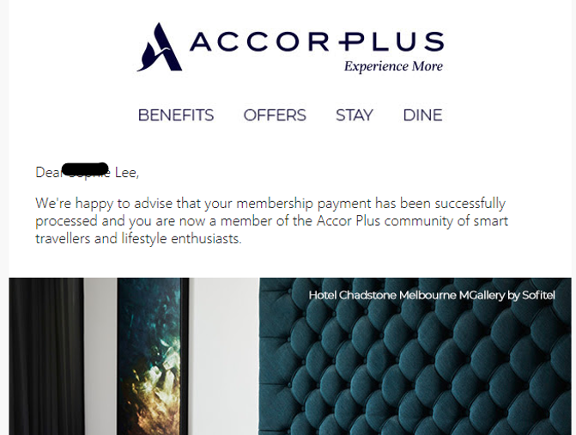Select the Experience More tagline
Screen dimensions: 576x435
coord(393,66)
